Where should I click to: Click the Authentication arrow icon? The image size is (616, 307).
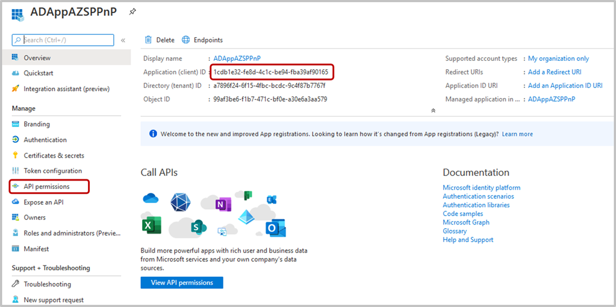pos(16,140)
